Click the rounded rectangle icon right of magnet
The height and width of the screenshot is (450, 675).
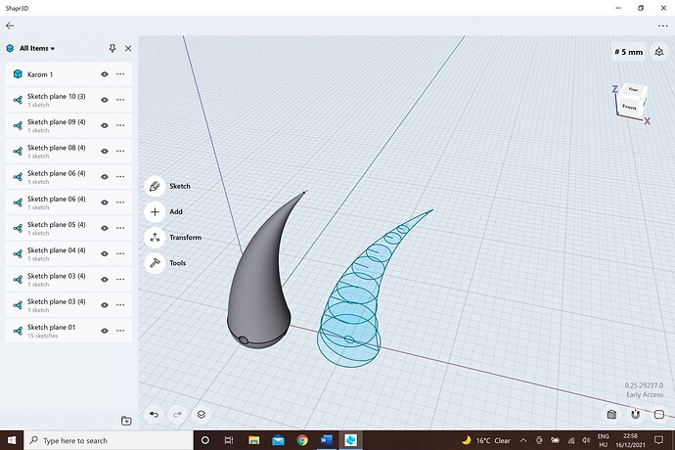659,414
